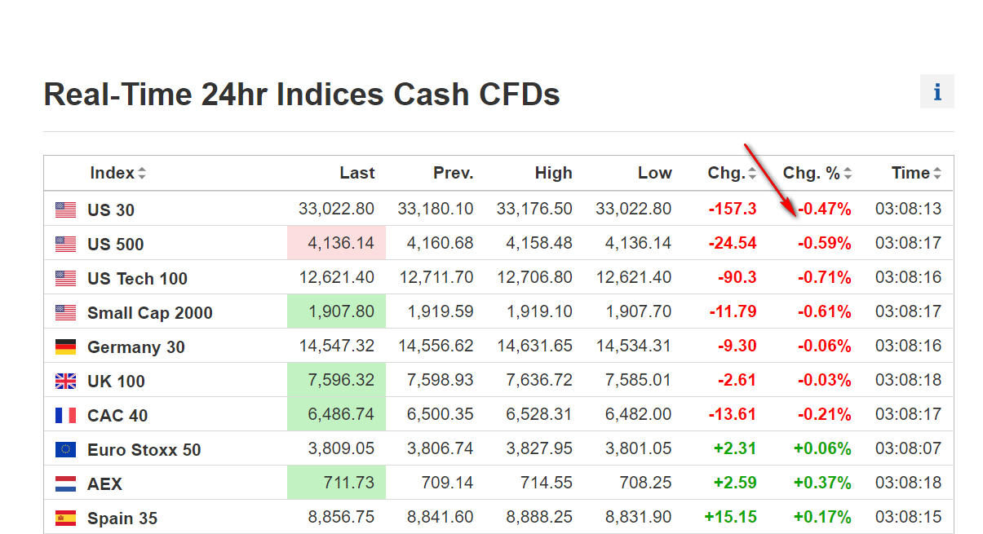Screen dimensions: 983x534
Task: Sort the table by Time
Action: pyautogui.click(x=915, y=173)
